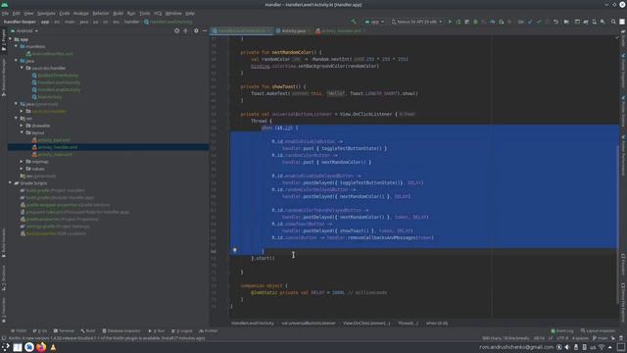Click the project panel settings gear icon

click(196, 30)
